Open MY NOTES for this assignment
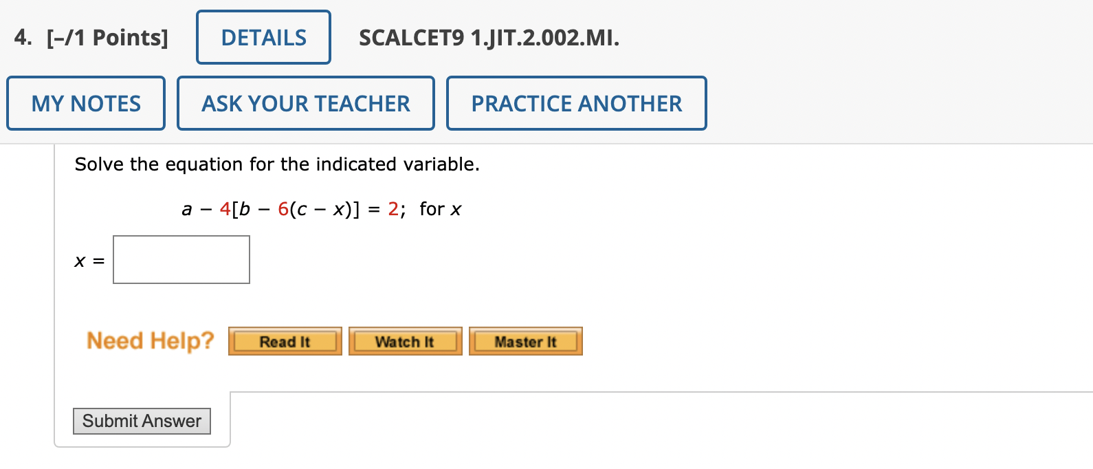The height and width of the screenshot is (469, 1093). pos(85,103)
